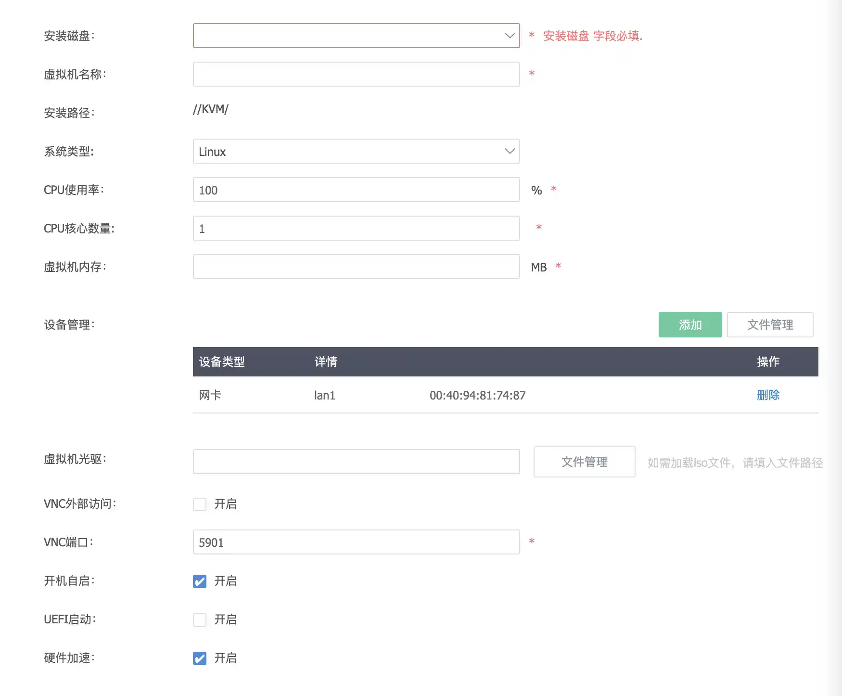The height and width of the screenshot is (696, 842).
Task: Uncheck the 硬件加速 checkbox
Action: (200, 658)
